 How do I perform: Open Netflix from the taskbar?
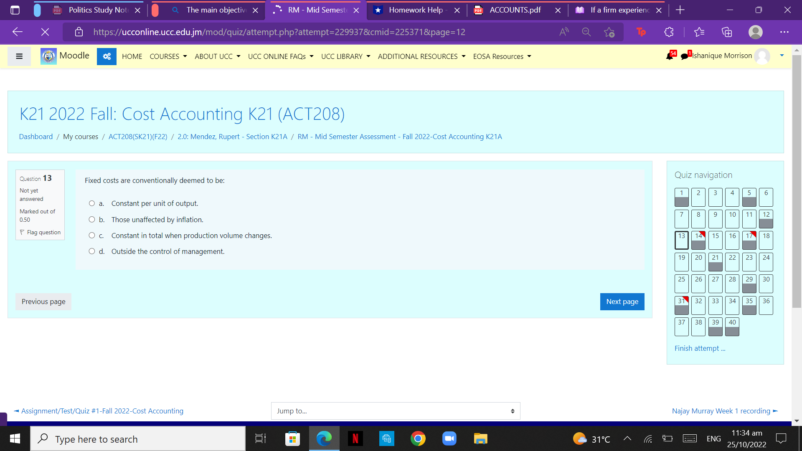point(355,439)
